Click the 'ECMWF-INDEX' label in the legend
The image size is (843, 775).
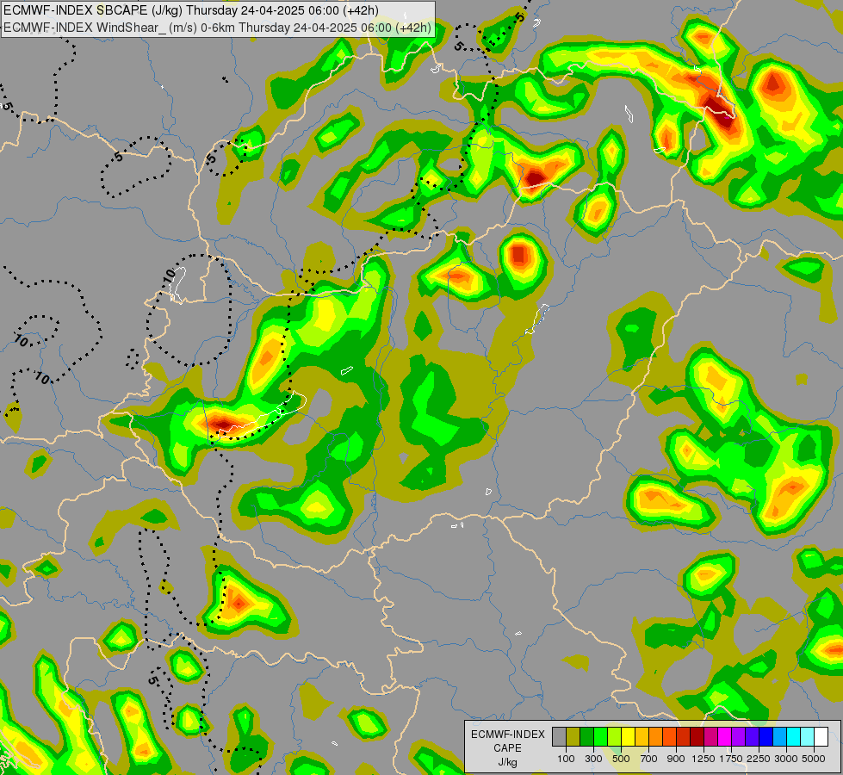point(507,735)
